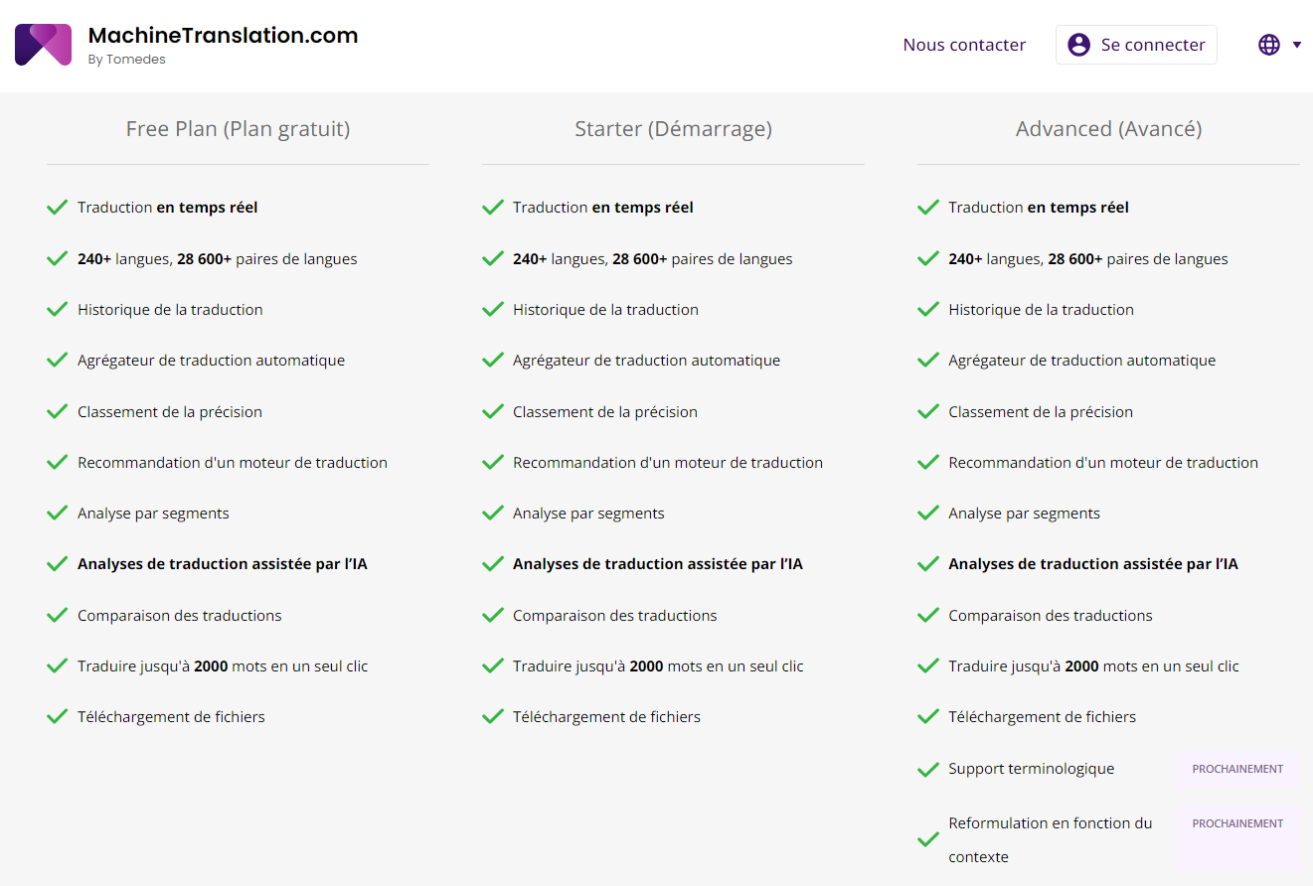Viewport: 1313px width, 886px height.
Task: Click checkmark beside Advanced Traduction en temps réel
Action: [928, 208]
